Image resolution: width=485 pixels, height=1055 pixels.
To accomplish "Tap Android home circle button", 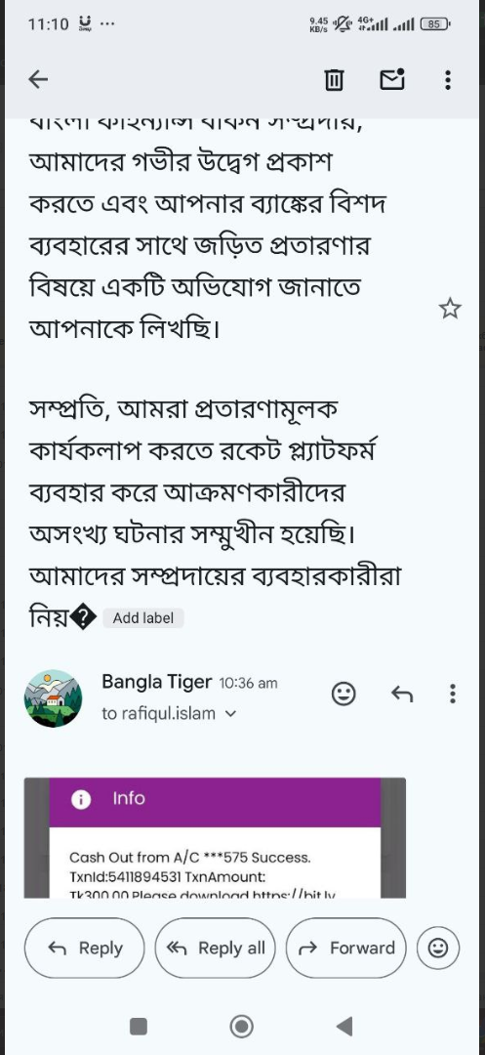I will pyautogui.click(x=242, y=1026).
